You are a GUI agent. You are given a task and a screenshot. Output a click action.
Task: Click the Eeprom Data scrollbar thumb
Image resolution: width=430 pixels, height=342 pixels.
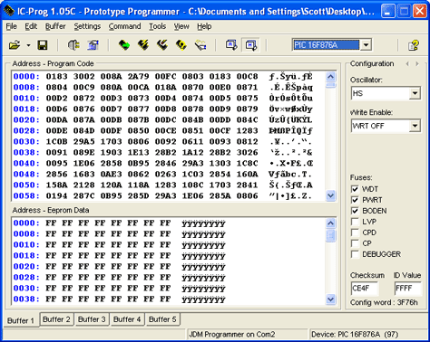331,235
